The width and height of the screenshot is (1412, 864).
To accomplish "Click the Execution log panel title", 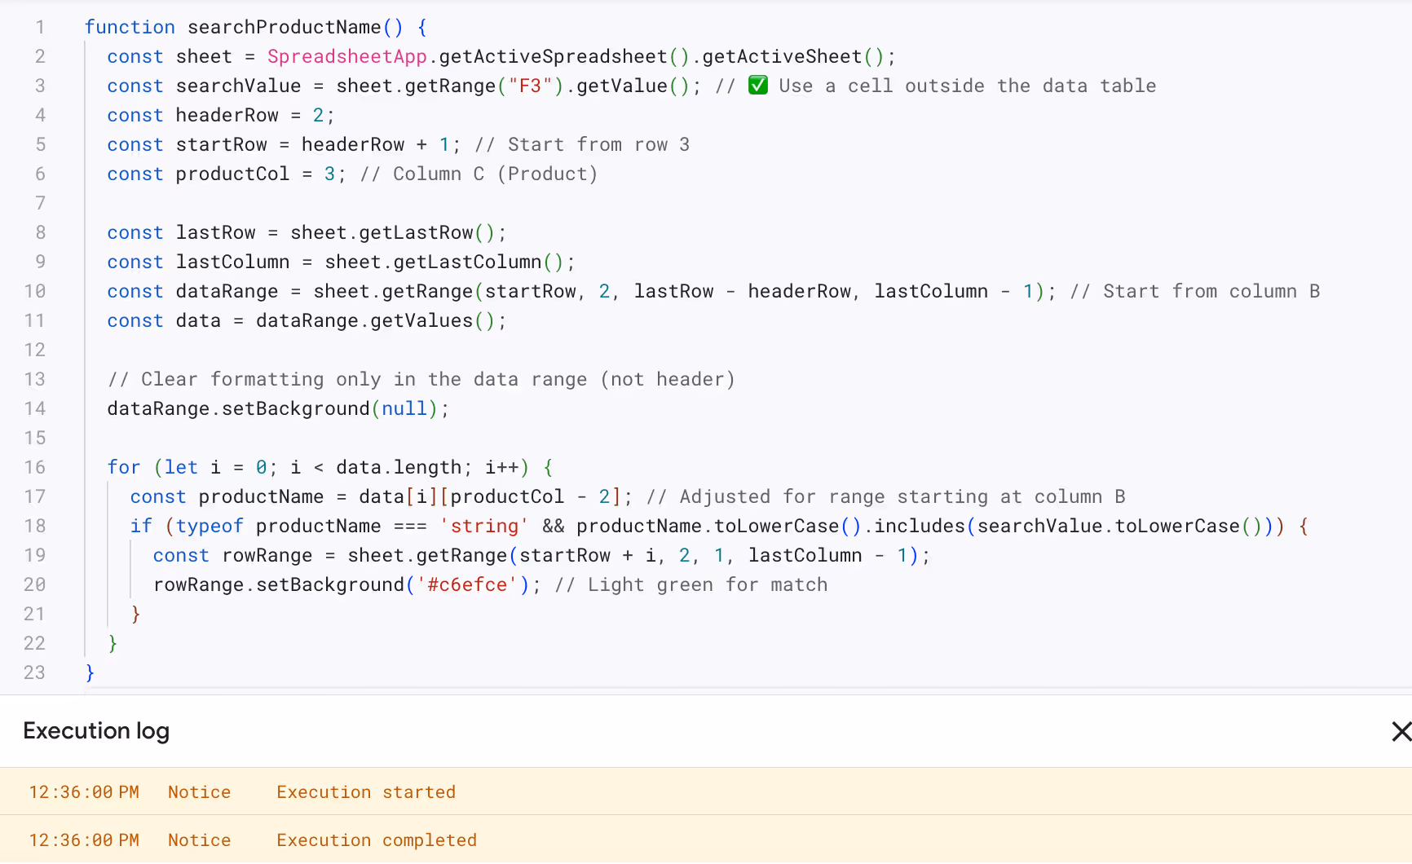I will tap(95, 731).
